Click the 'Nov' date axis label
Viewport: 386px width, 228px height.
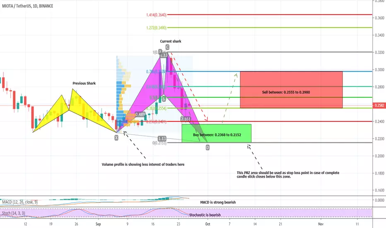(x=321, y=224)
